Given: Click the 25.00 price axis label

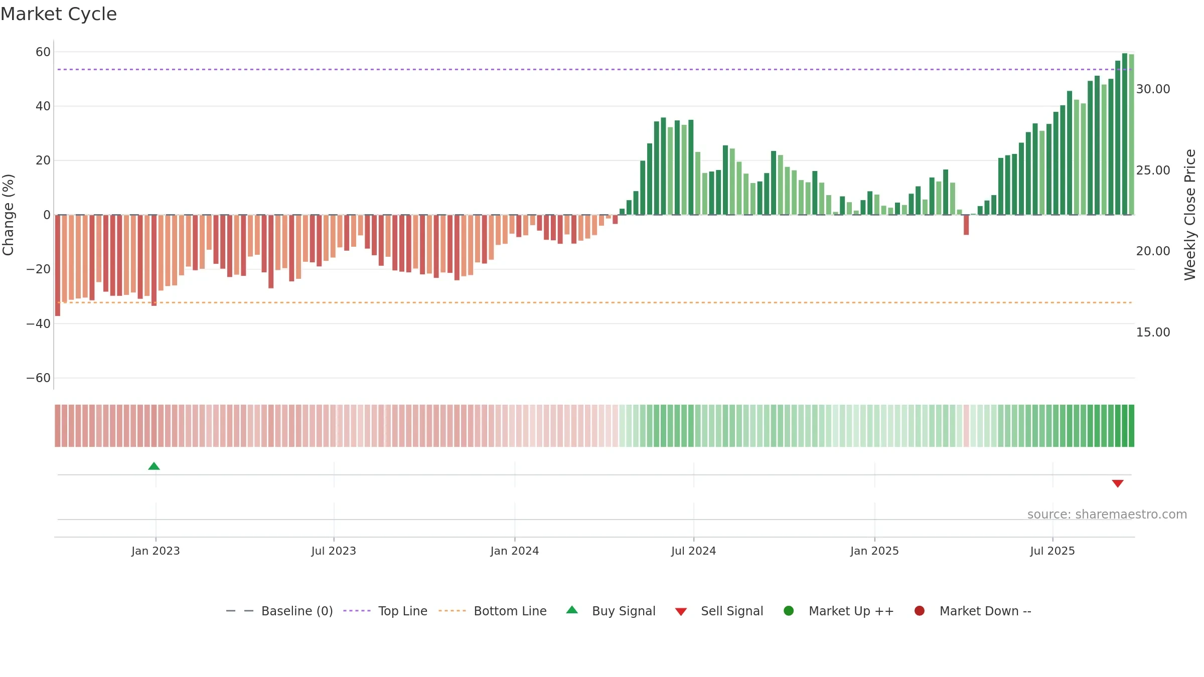Looking at the screenshot, I should tap(1153, 170).
